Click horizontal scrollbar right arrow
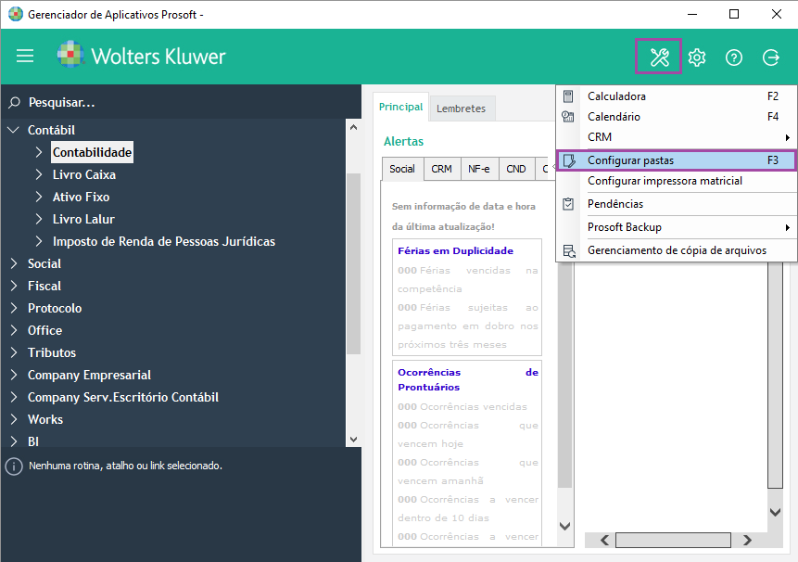 (747, 540)
